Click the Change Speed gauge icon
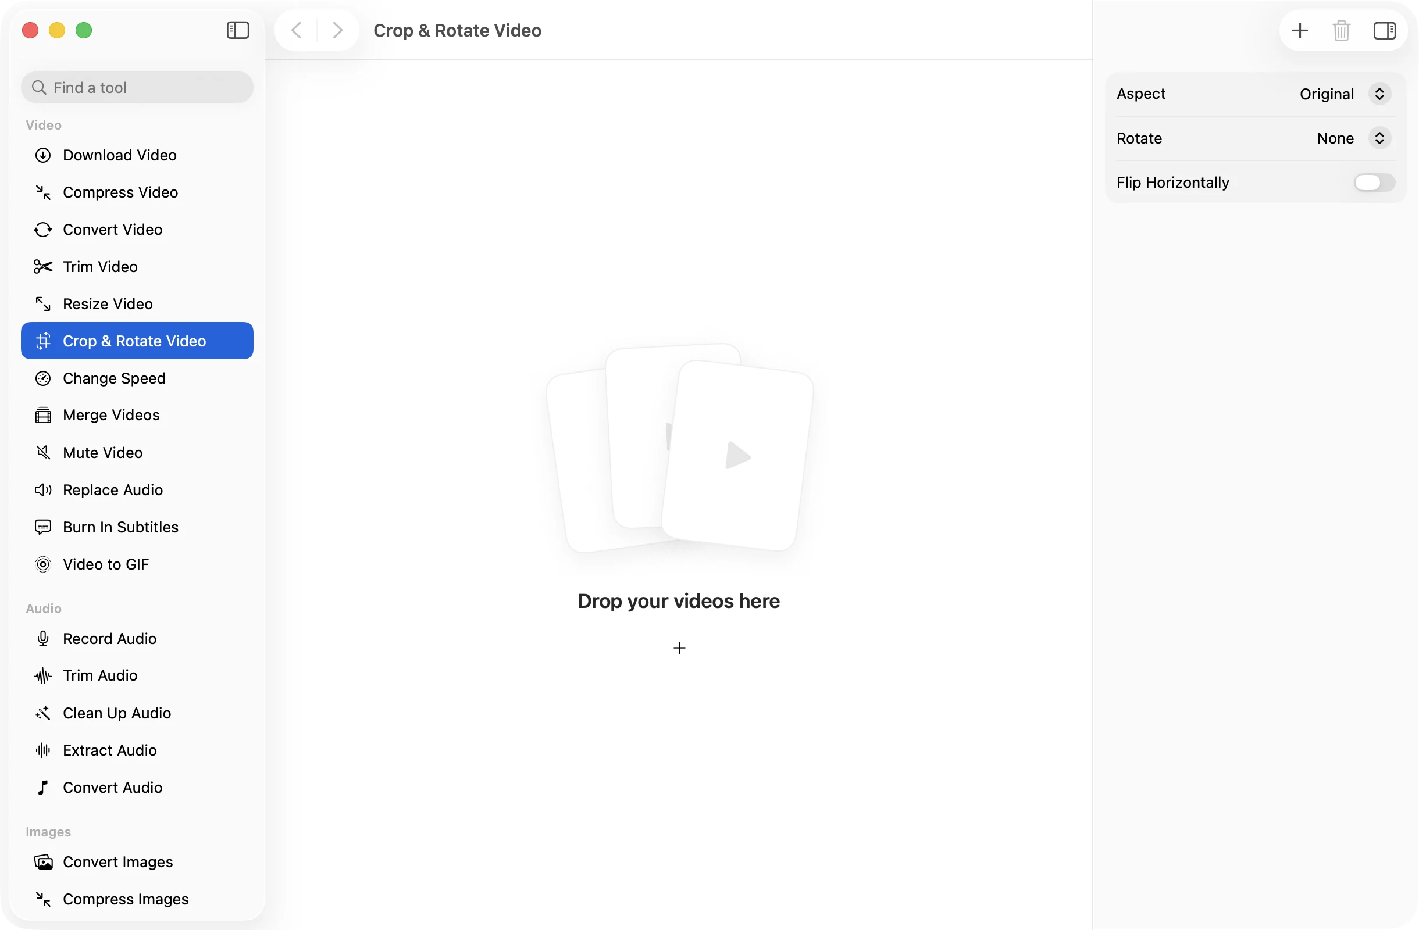The height and width of the screenshot is (930, 1419). coord(43,378)
